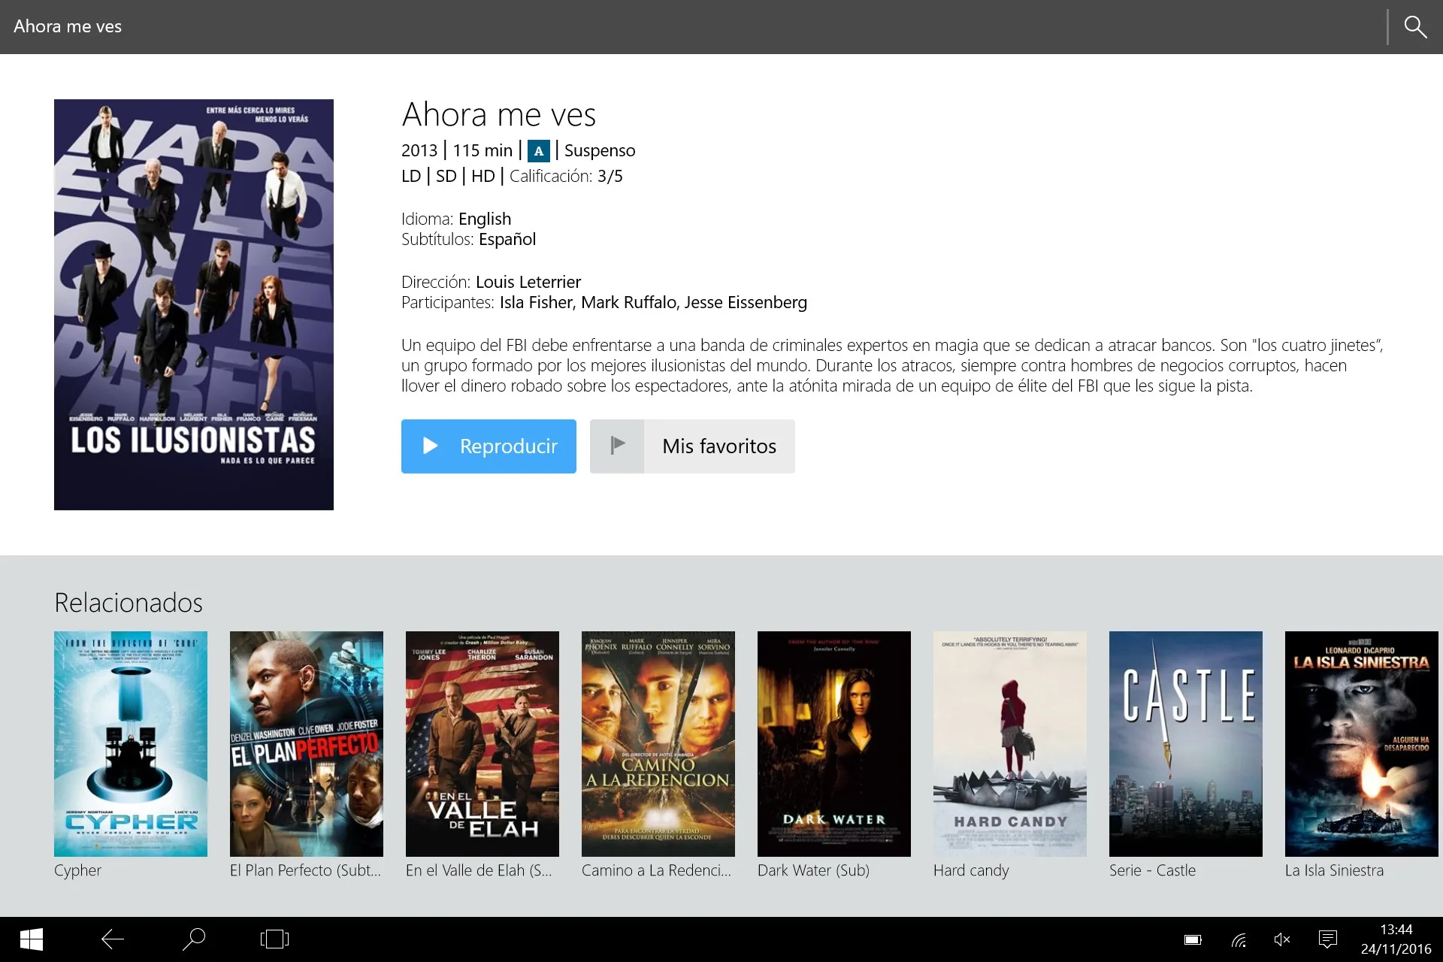Open the Los Ilusionistas main poster

click(194, 304)
